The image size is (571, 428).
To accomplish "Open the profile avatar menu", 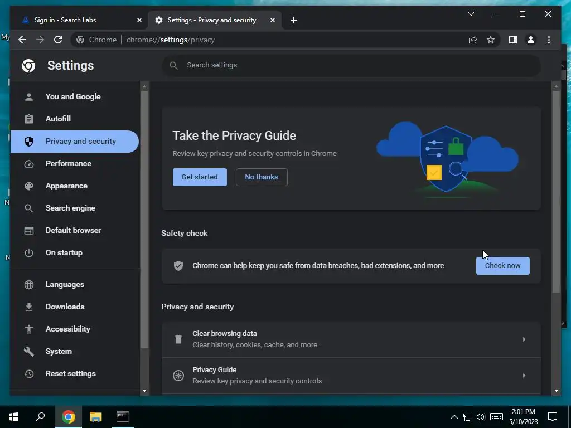I will tap(531, 40).
